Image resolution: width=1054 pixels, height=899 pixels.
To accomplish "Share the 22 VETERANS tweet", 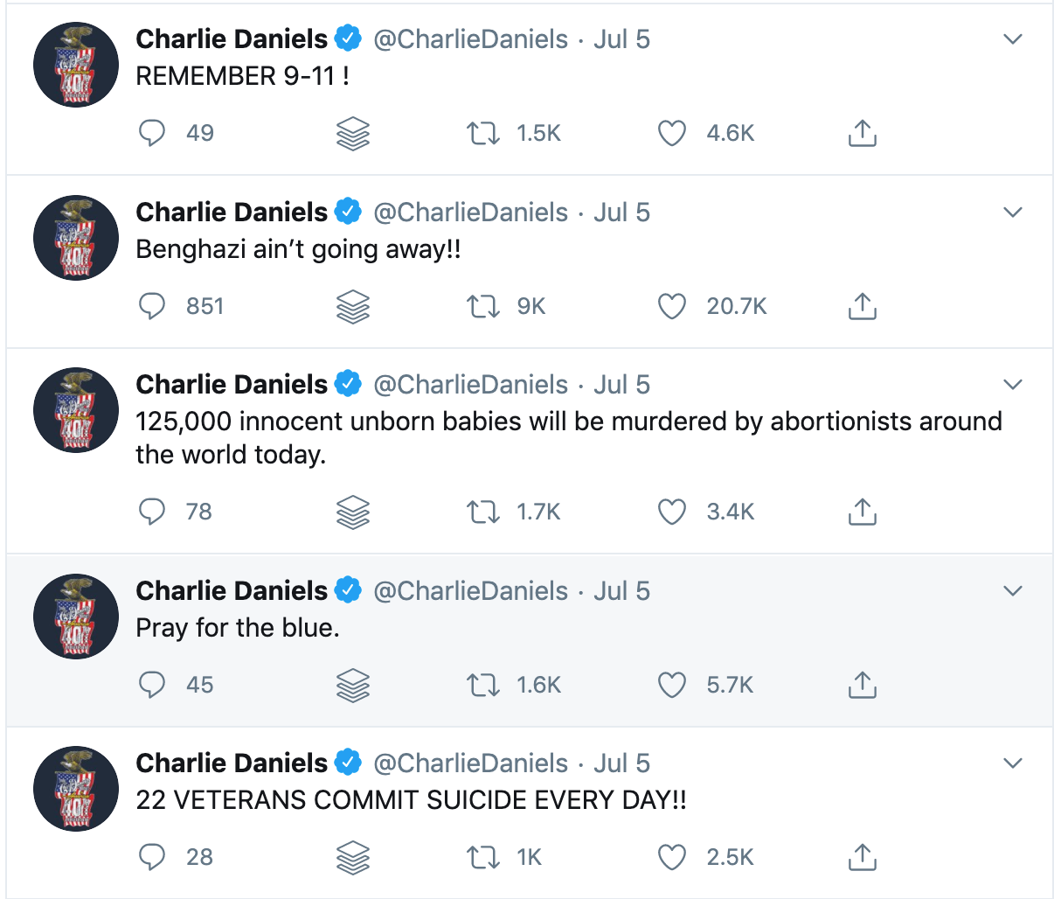I will [862, 857].
